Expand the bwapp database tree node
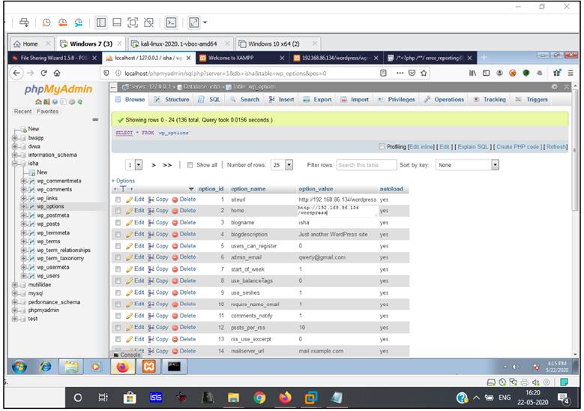 [x=15, y=138]
